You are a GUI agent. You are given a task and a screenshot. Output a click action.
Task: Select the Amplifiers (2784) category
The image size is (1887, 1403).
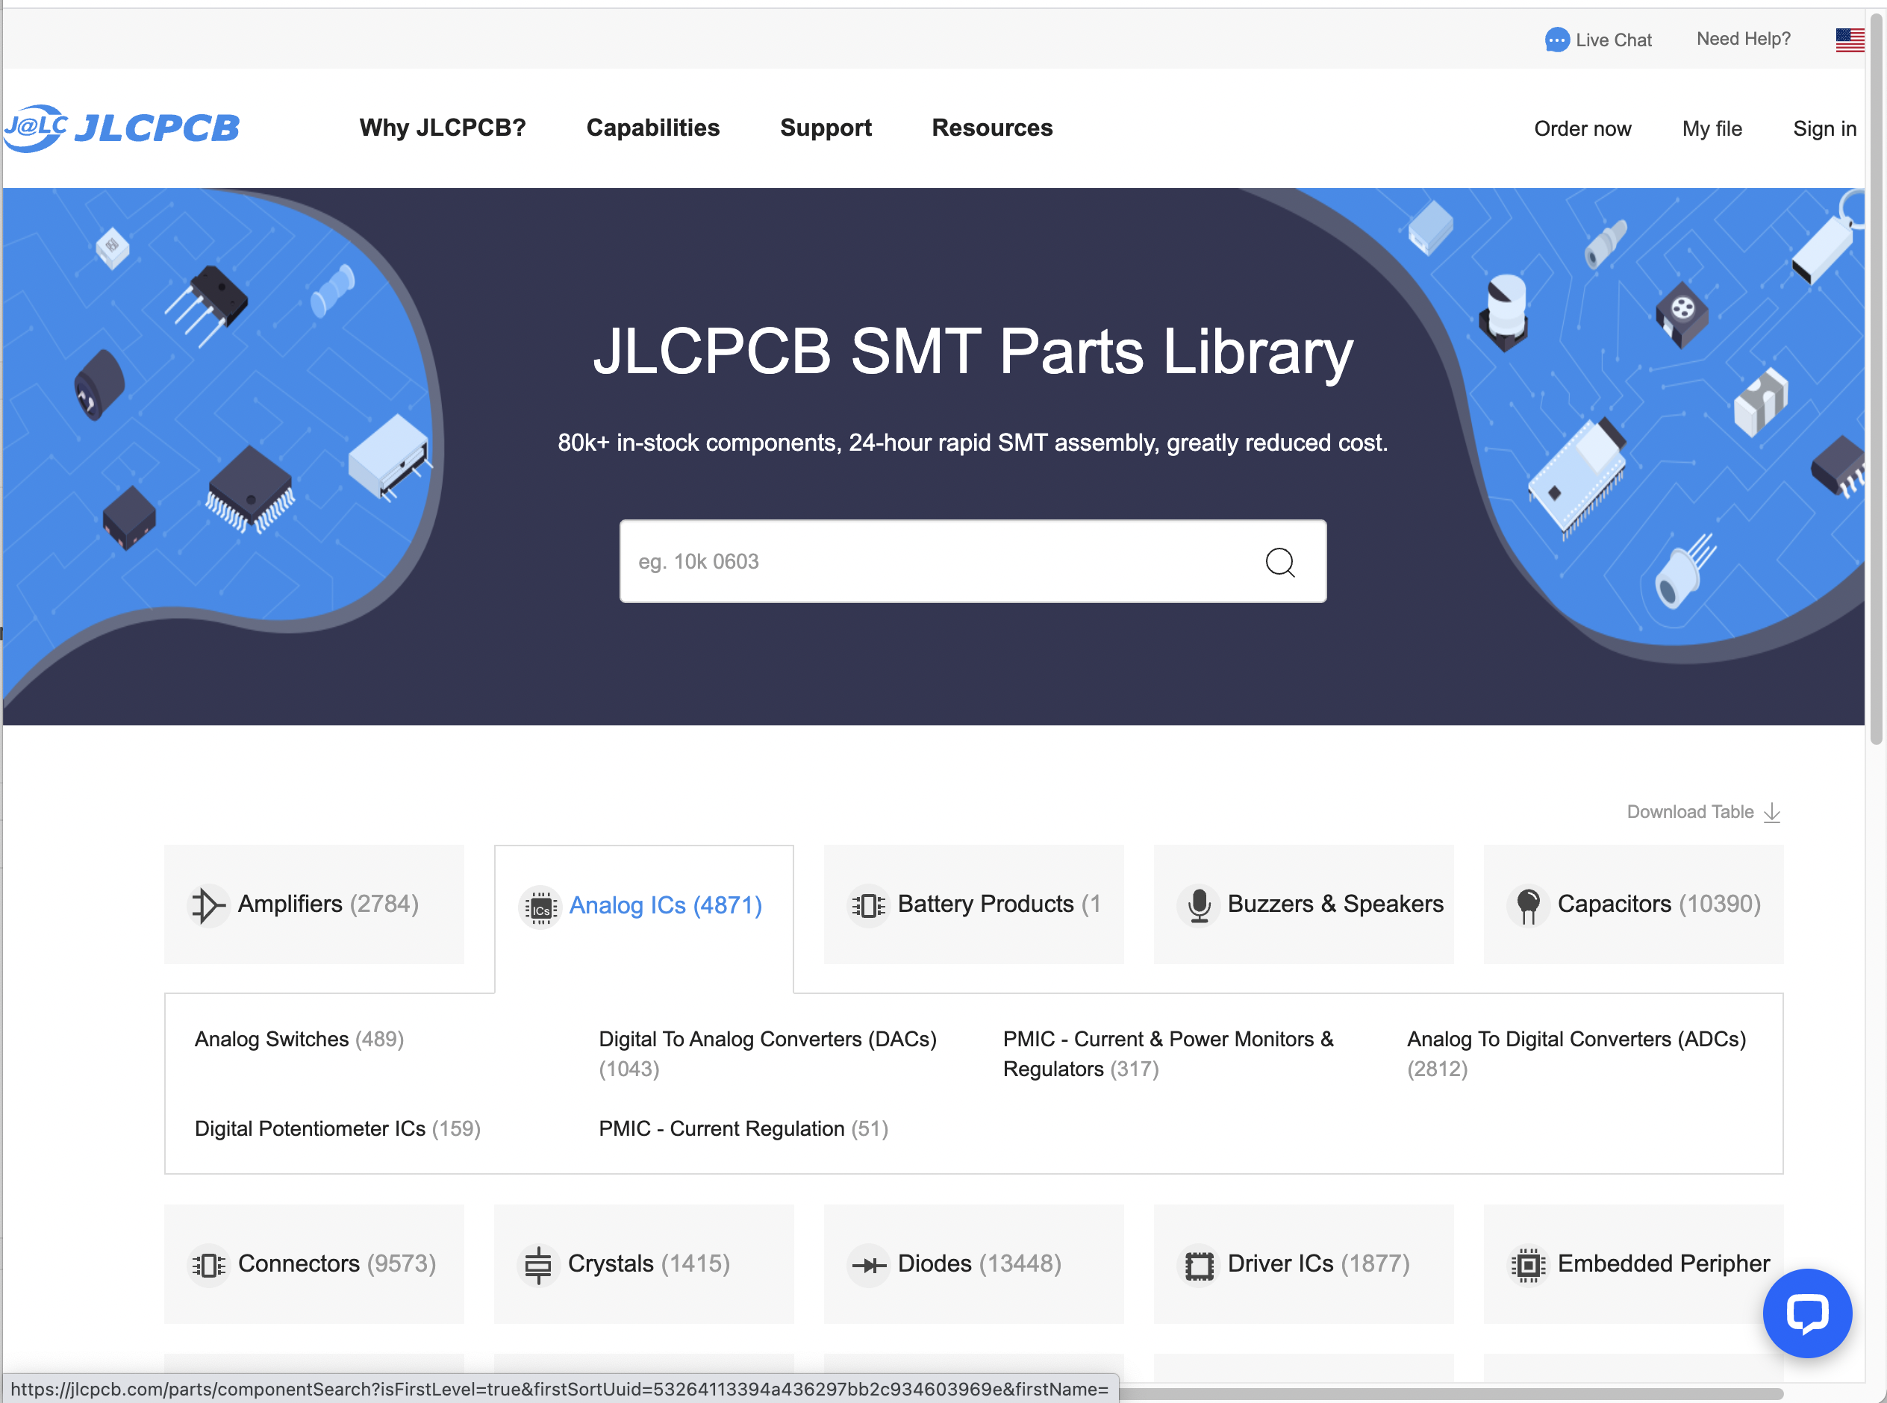point(314,904)
